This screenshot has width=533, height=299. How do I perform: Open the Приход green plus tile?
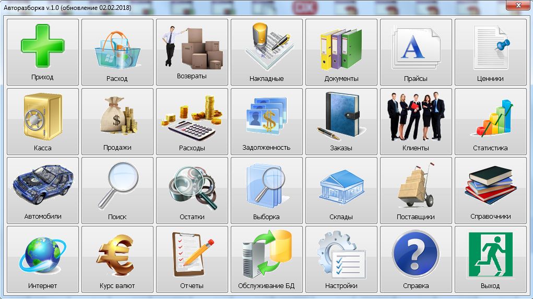pyautogui.click(x=42, y=52)
